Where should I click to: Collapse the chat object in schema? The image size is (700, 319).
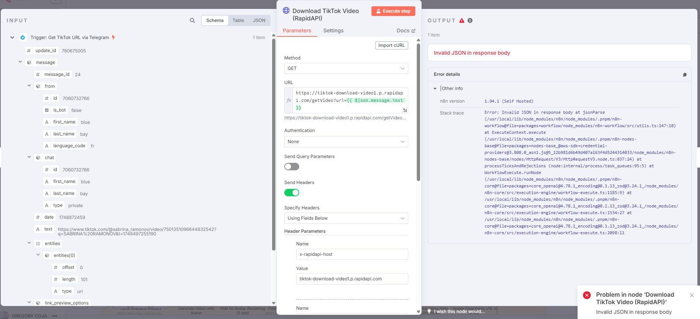[x=29, y=157]
